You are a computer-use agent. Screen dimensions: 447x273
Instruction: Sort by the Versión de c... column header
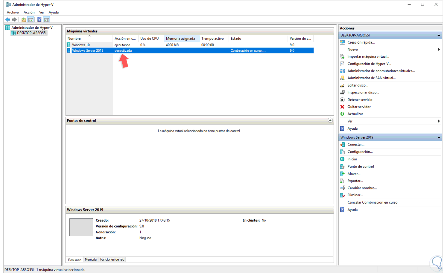point(301,39)
